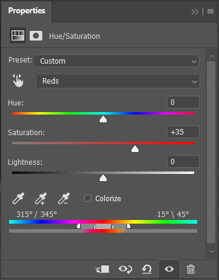Click the Hue/Saturation adjustment icon
219x280 pixels.
(18, 36)
